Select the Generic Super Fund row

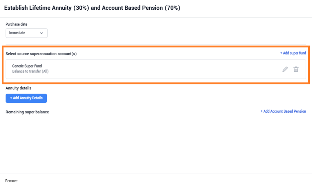pos(156,69)
